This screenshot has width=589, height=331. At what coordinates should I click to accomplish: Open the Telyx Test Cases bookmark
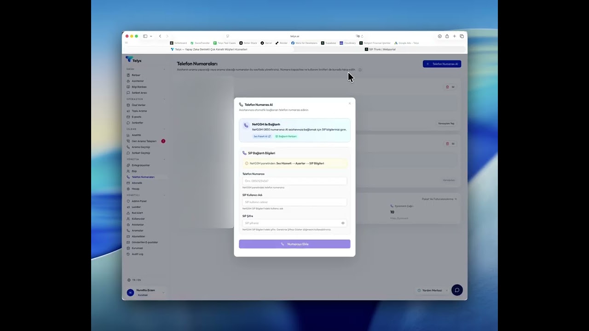(225, 43)
